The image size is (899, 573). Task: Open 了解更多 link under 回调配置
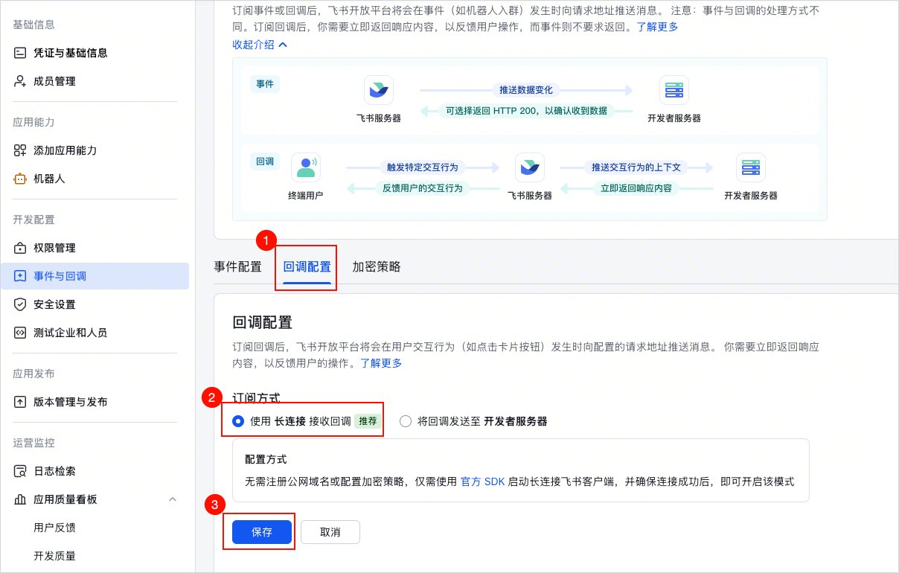coord(381,363)
